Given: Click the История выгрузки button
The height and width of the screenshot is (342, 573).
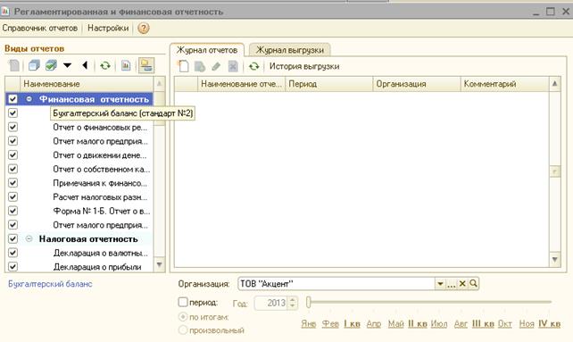Looking at the screenshot, I should (x=304, y=66).
